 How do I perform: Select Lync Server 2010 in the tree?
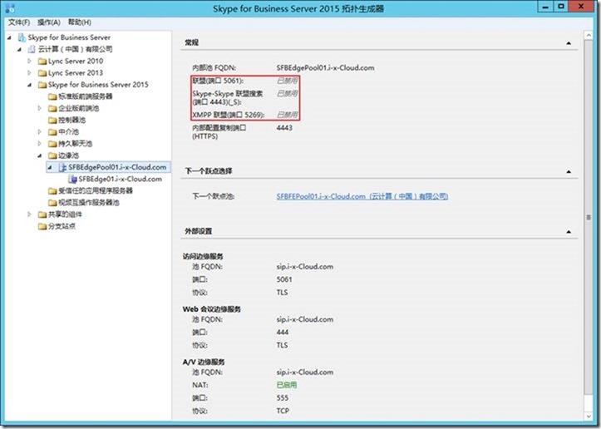click(x=76, y=61)
